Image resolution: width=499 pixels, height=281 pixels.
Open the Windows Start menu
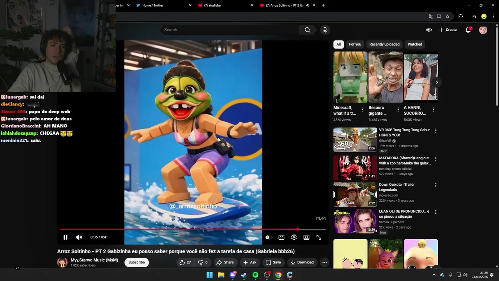[209, 275]
